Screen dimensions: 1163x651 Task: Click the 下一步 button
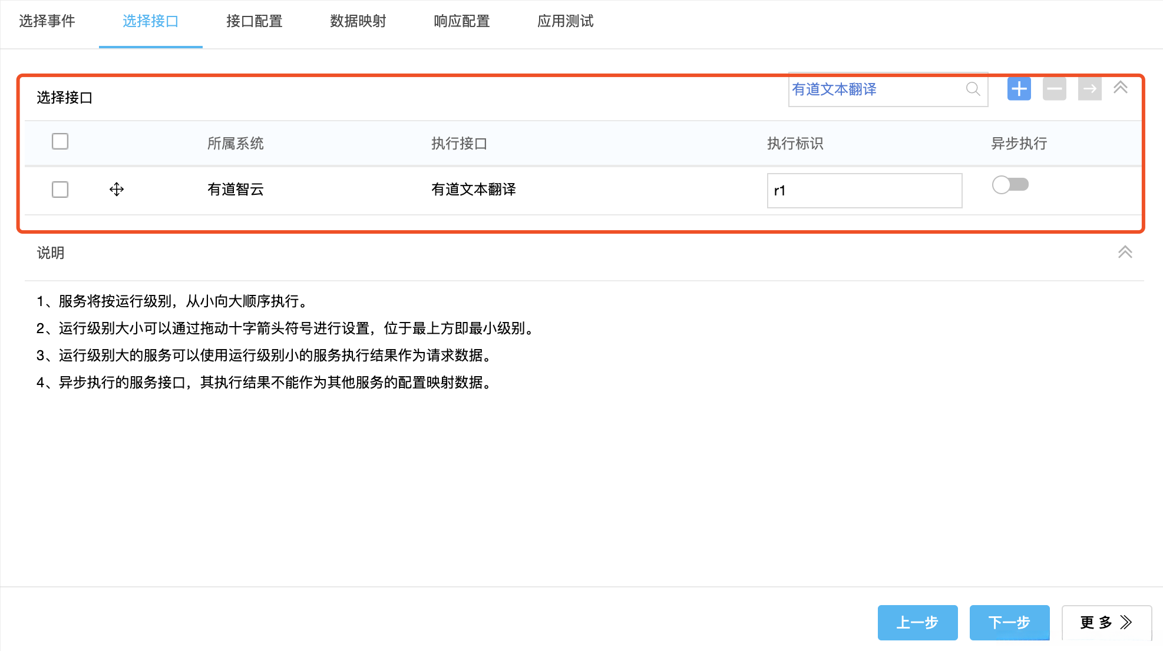(x=1009, y=622)
